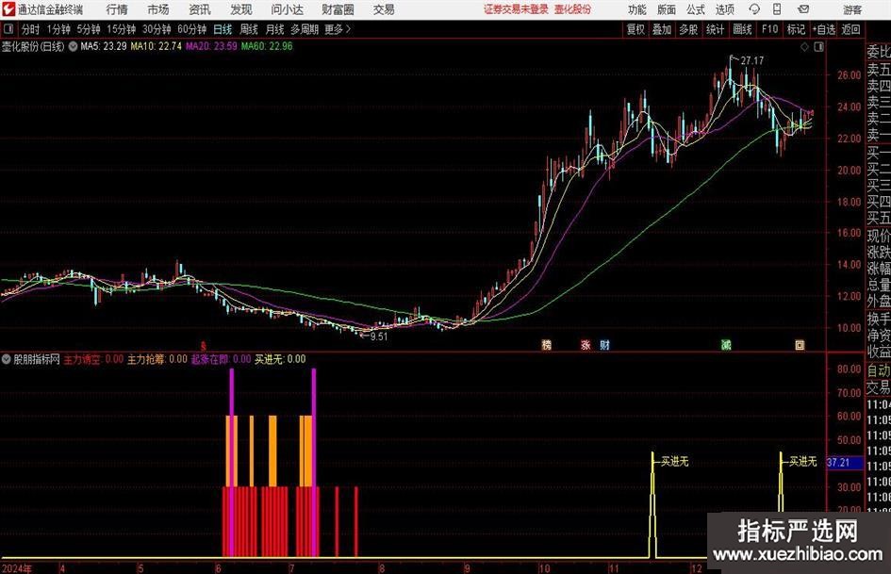Open the 资讯 menu

tap(200, 9)
